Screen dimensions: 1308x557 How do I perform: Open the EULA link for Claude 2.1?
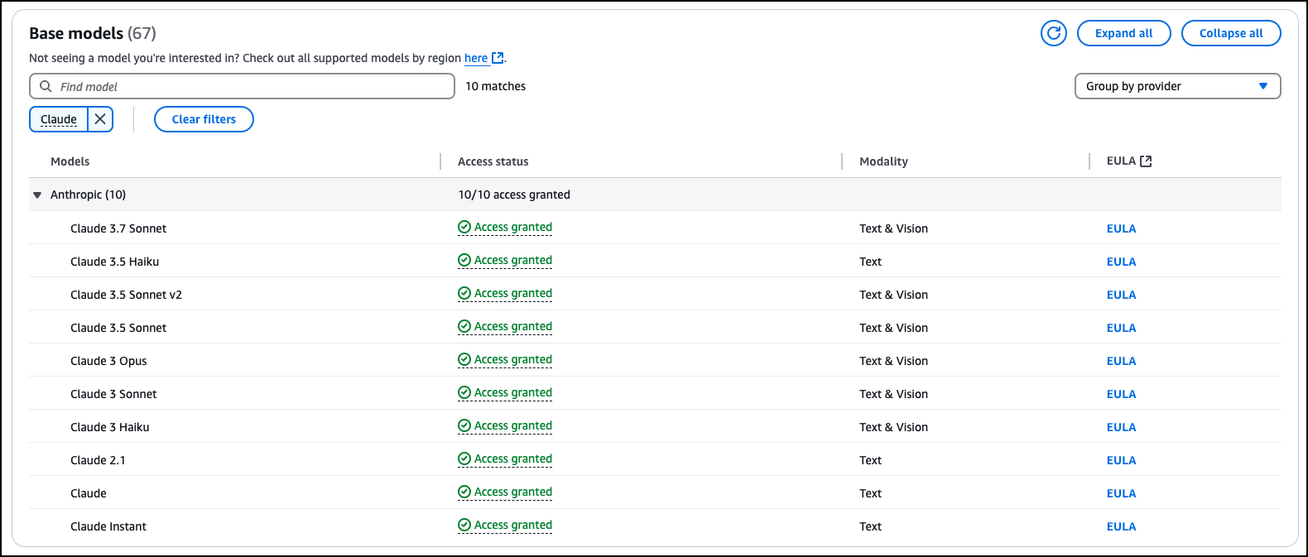1121,460
